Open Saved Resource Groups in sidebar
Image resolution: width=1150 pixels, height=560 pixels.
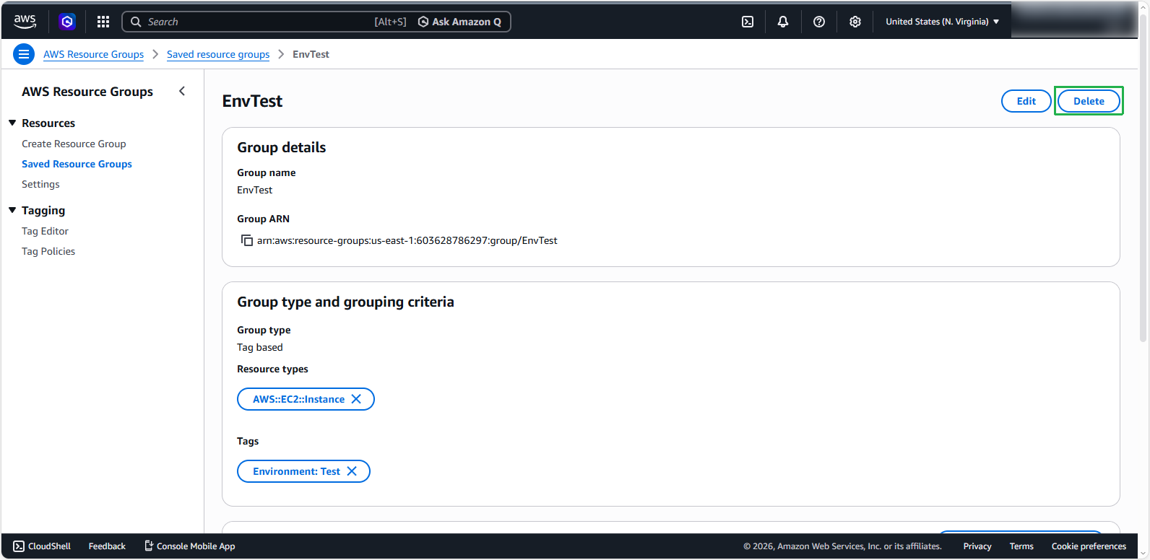(77, 164)
